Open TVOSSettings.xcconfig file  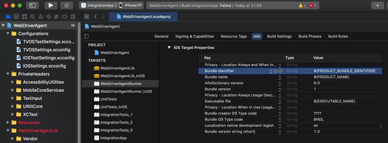(x=43, y=50)
